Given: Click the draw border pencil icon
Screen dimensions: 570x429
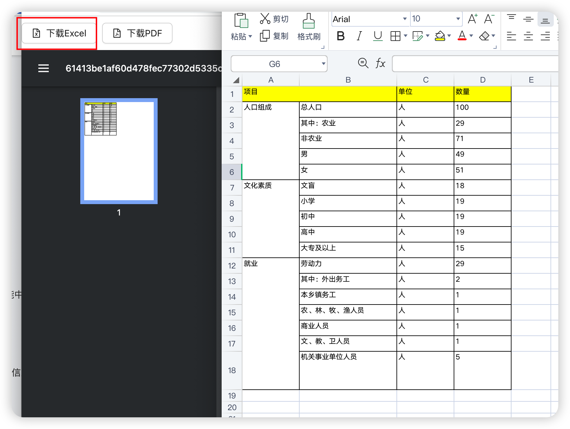Looking at the screenshot, I should (418, 36).
